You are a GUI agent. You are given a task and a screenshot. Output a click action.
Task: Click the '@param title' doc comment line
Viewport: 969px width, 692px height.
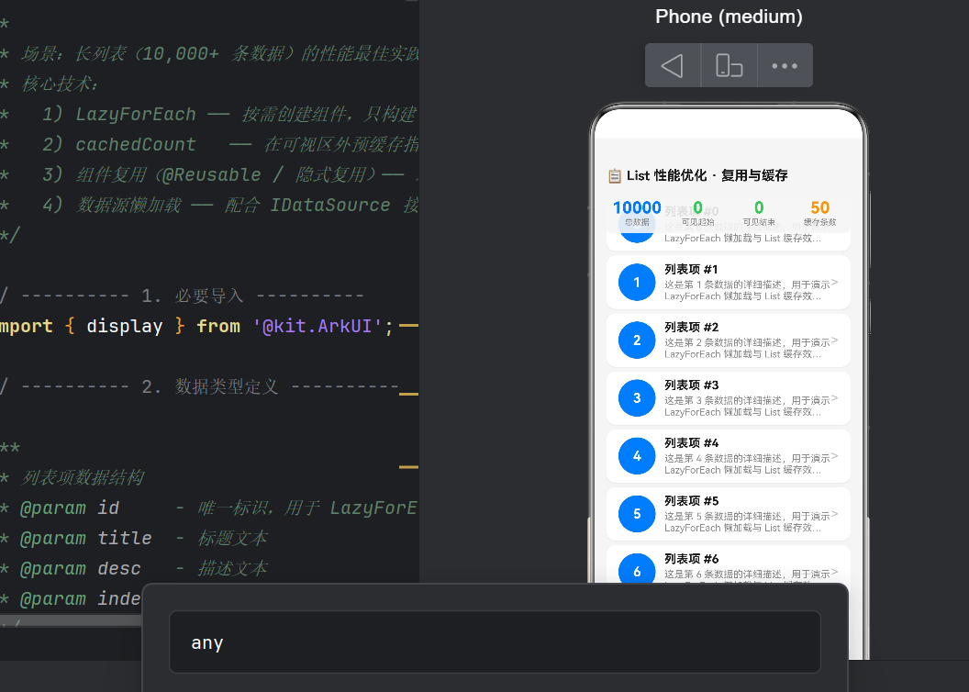pyautogui.click(x=133, y=538)
